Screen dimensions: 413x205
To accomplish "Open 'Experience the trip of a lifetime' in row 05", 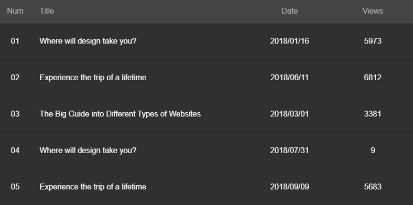I will (x=93, y=187).
